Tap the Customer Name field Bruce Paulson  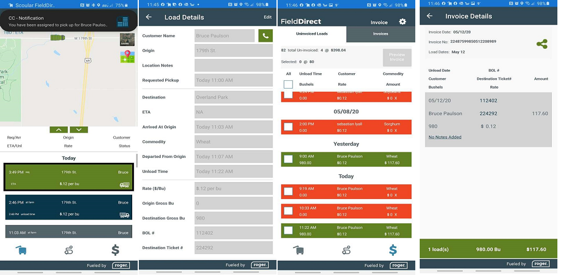[225, 36]
